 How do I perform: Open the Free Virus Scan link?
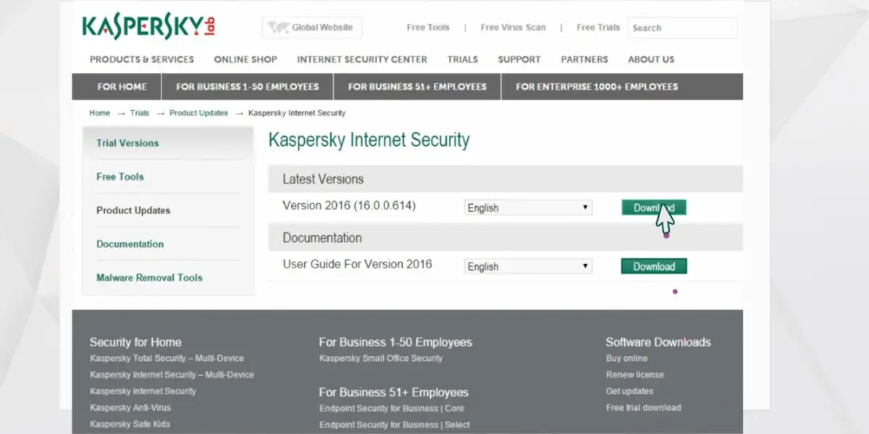point(513,27)
